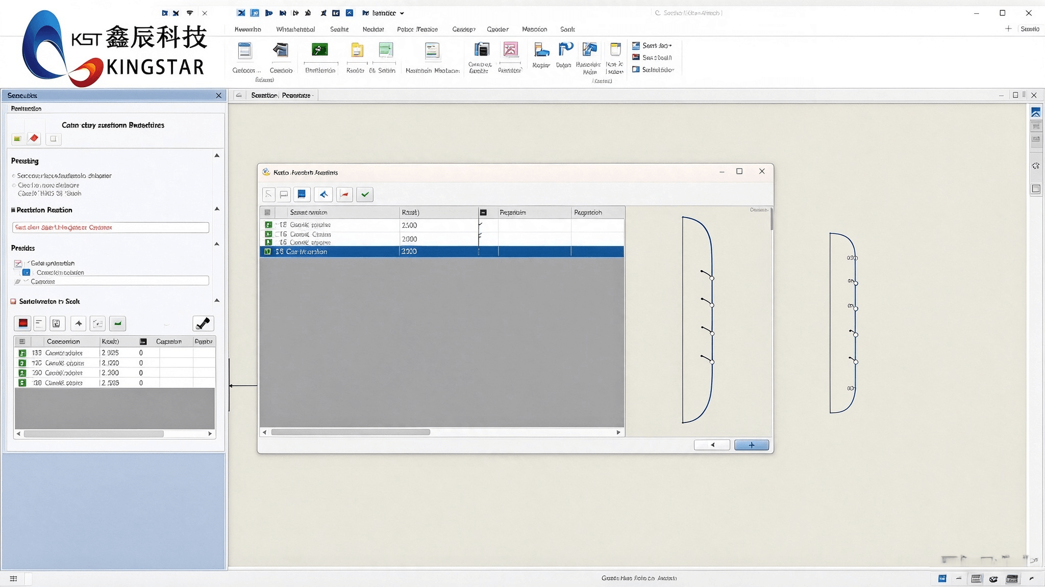Open the dropdown arrow next to title bar label
Viewport: 1045px width, 587px height.
[x=402, y=13]
